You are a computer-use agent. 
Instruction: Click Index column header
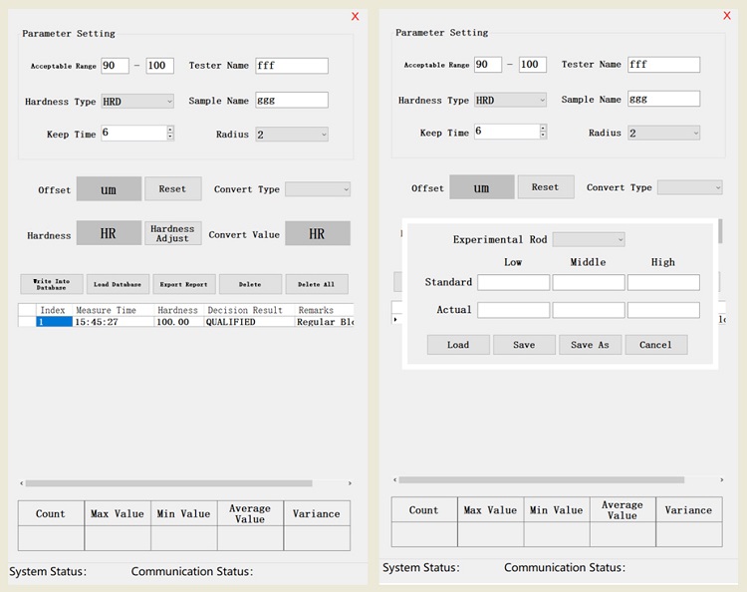[53, 310]
